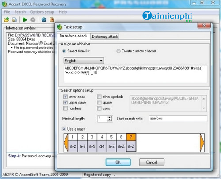Choose the Select from list radio button
The width and height of the screenshot is (221, 179).
tap(64, 51)
